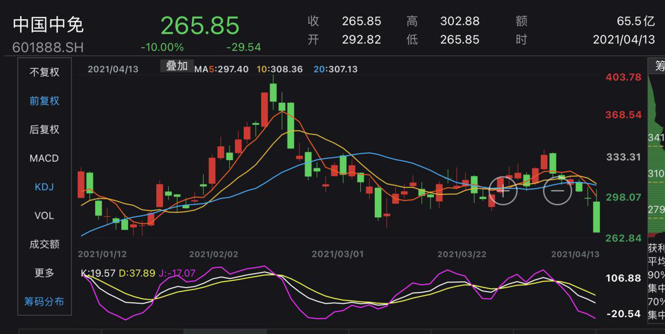Zoom in the chart with plus icon

tap(503, 190)
